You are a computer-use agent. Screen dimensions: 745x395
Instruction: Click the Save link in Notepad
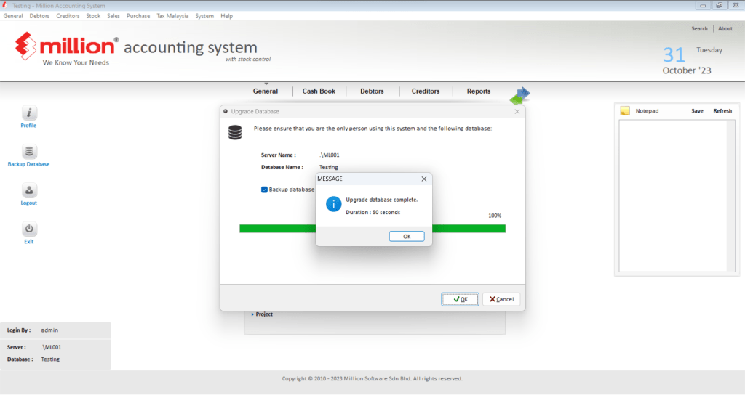point(697,111)
